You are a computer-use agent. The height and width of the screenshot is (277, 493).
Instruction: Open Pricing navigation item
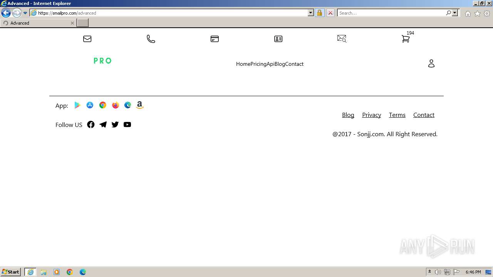tap(258, 64)
